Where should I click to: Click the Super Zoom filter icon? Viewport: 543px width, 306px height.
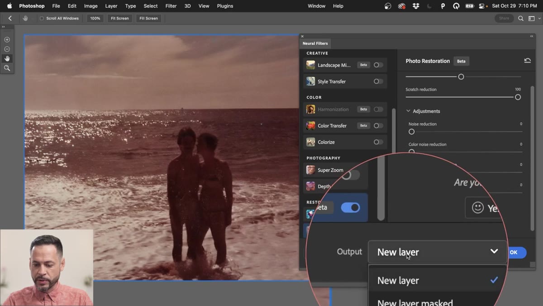click(x=310, y=170)
